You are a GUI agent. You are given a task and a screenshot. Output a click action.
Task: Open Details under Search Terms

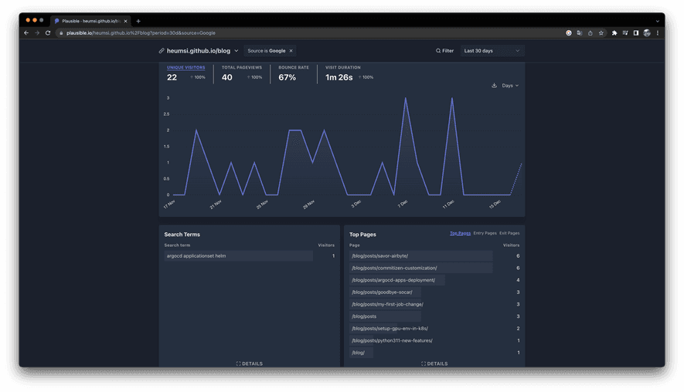(250, 363)
